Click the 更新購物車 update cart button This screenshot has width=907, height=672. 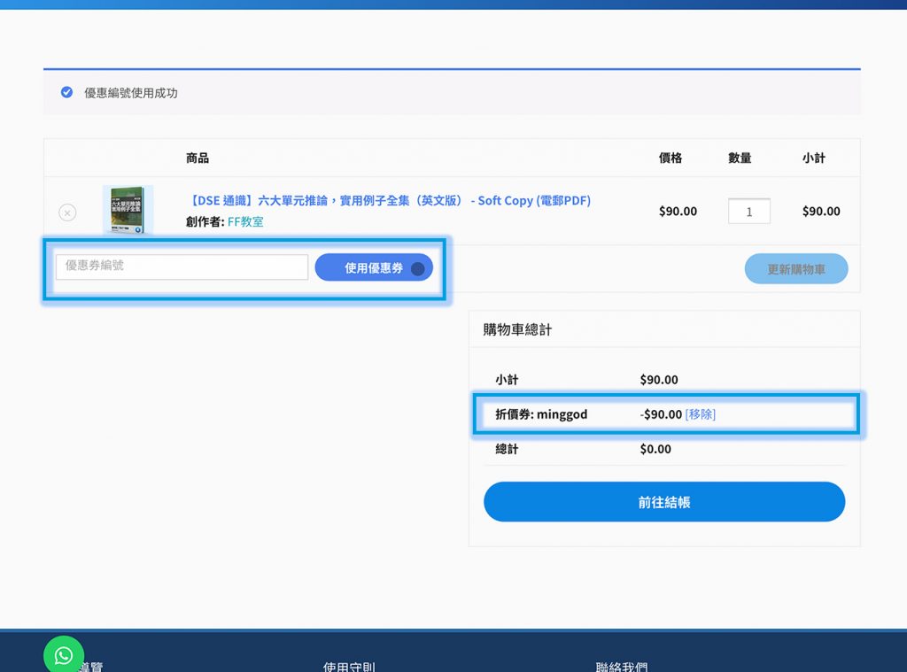click(x=795, y=269)
